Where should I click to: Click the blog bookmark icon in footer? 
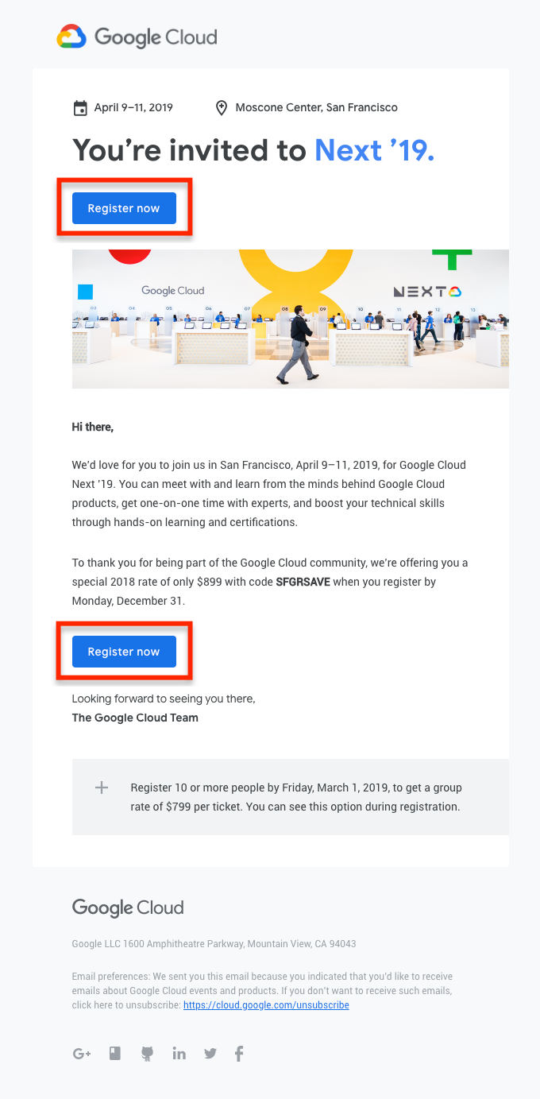[115, 1054]
